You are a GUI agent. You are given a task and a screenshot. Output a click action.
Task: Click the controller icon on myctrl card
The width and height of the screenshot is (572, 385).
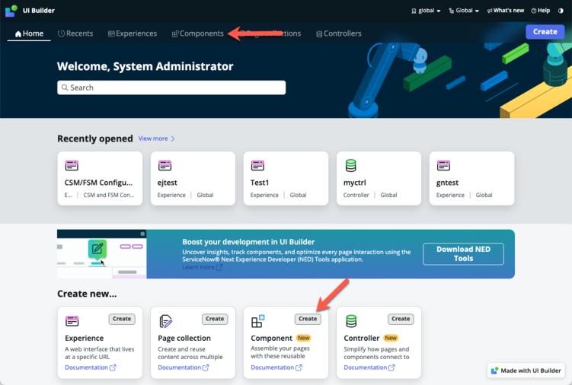point(350,166)
